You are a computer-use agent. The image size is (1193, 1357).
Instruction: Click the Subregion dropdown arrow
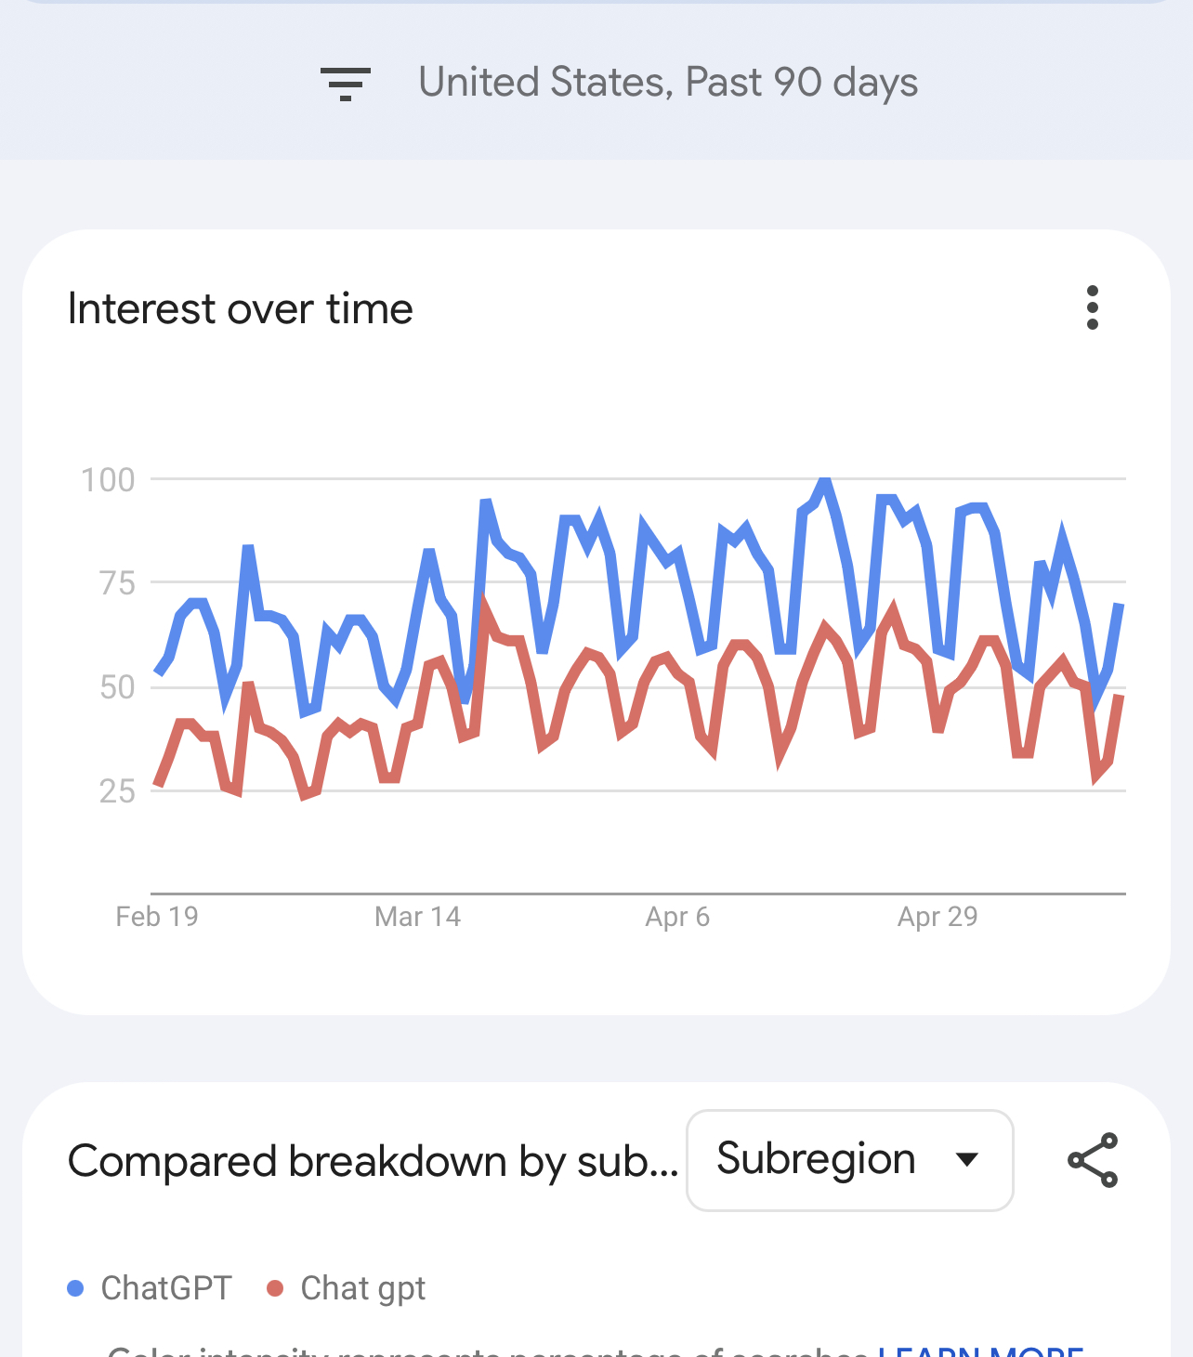[967, 1159]
